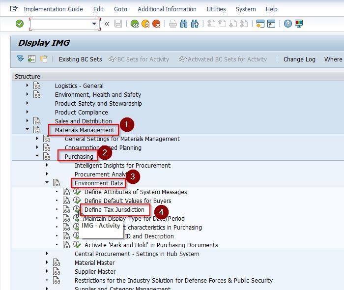Click the Find binoculars icon
The width and height of the screenshot is (344, 290).
pyautogui.click(x=184, y=24)
